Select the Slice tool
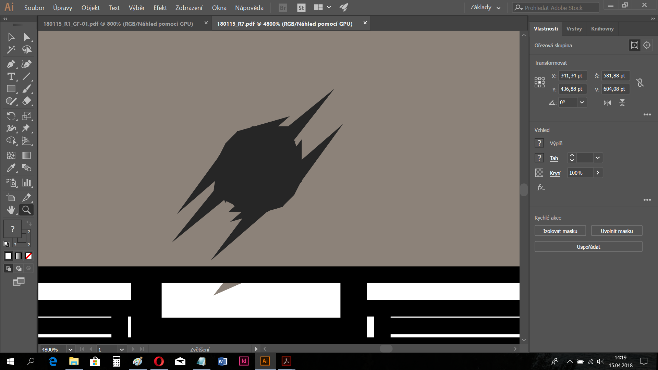The height and width of the screenshot is (370, 658). (27, 197)
